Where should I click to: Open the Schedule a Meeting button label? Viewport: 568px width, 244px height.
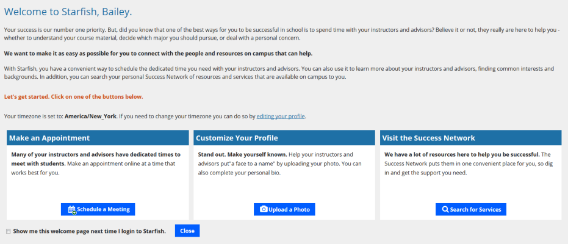click(x=103, y=209)
